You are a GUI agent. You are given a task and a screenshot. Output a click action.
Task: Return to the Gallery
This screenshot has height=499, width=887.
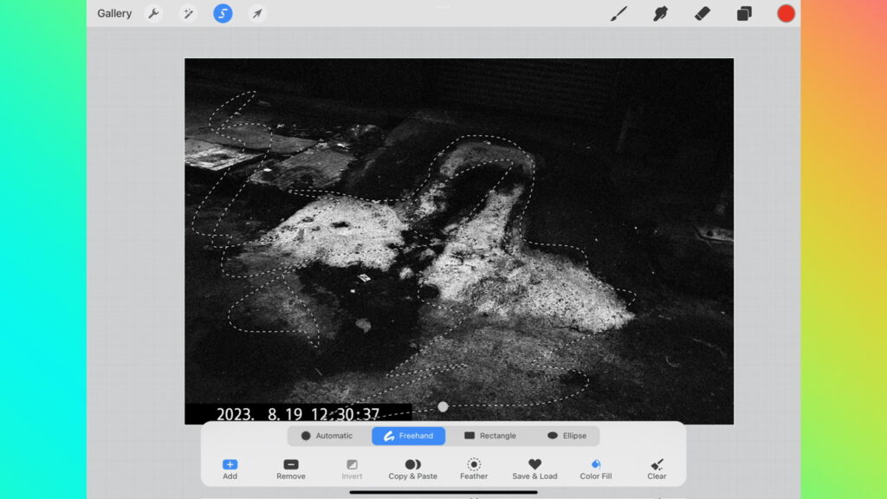(x=114, y=14)
